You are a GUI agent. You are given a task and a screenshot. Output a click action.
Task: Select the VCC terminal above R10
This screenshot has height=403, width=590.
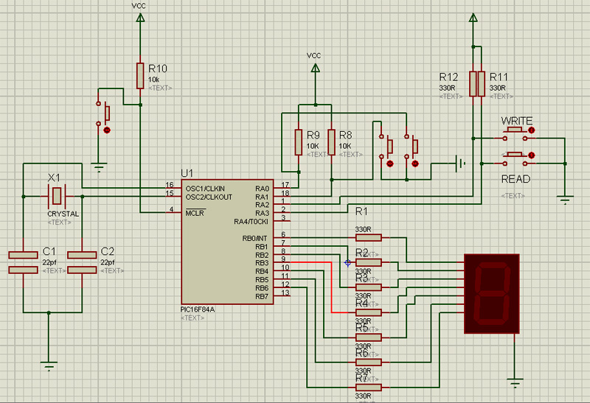[140, 17]
